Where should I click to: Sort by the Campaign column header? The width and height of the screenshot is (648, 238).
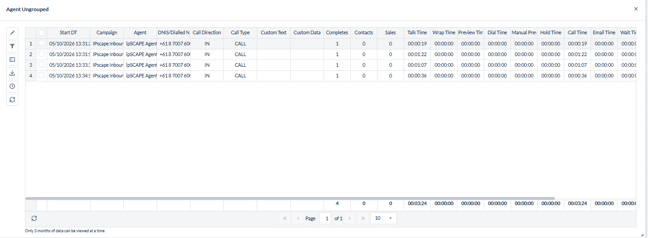tap(107, 32)
